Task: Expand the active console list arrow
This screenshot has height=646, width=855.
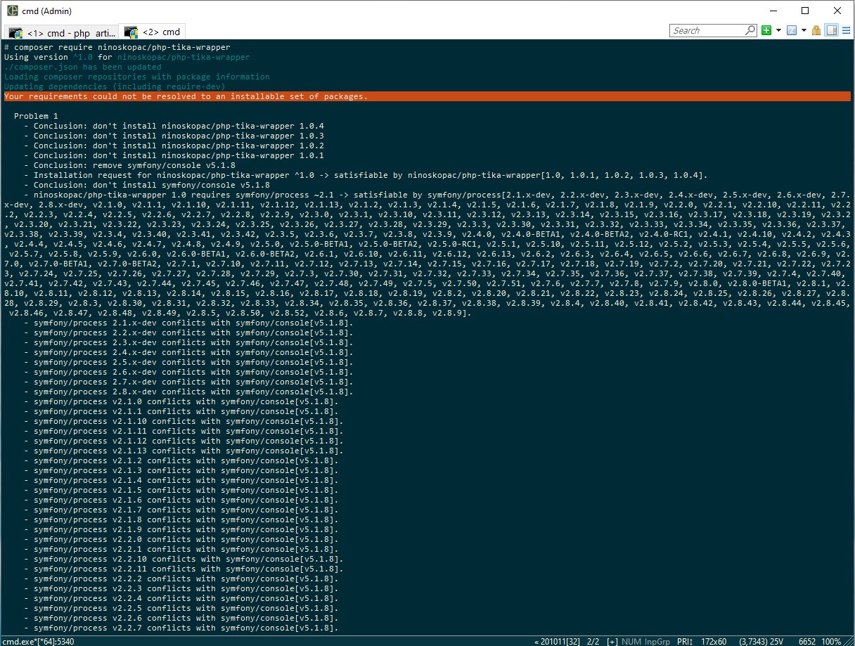Action: coord(803,30)
